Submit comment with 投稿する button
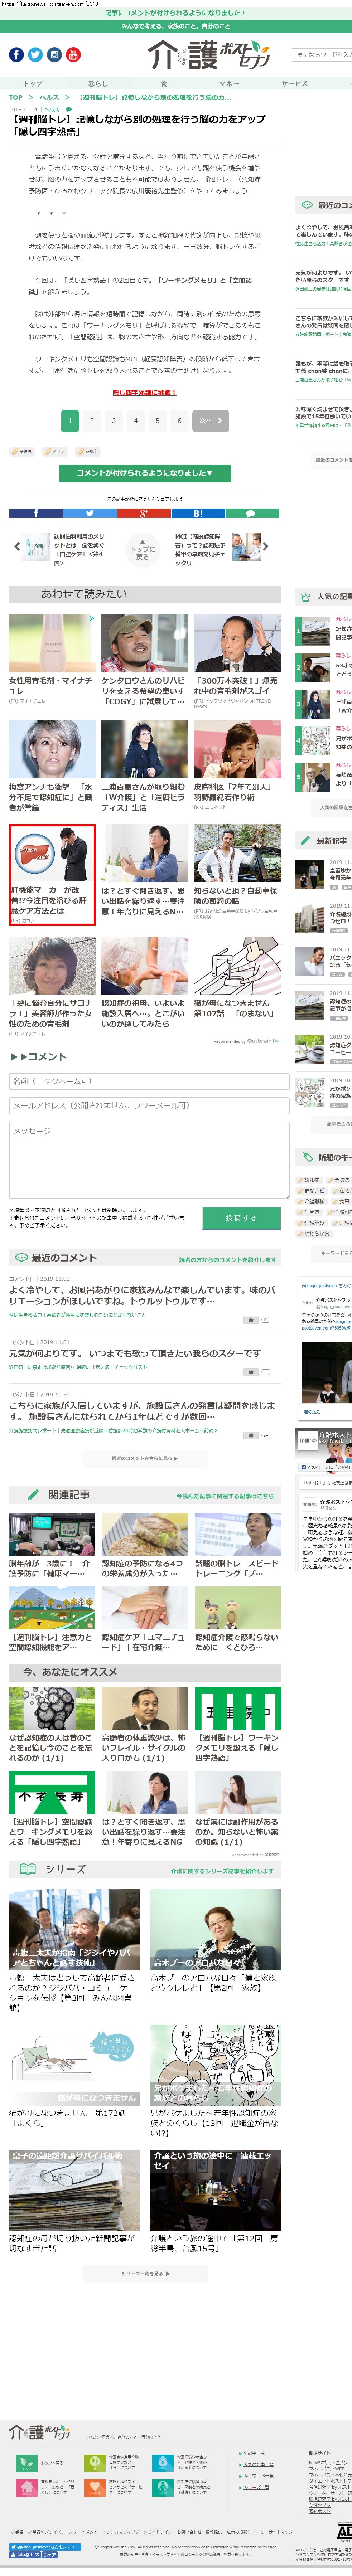This screenshot has height=2576, width=352. click(241, 1218)
